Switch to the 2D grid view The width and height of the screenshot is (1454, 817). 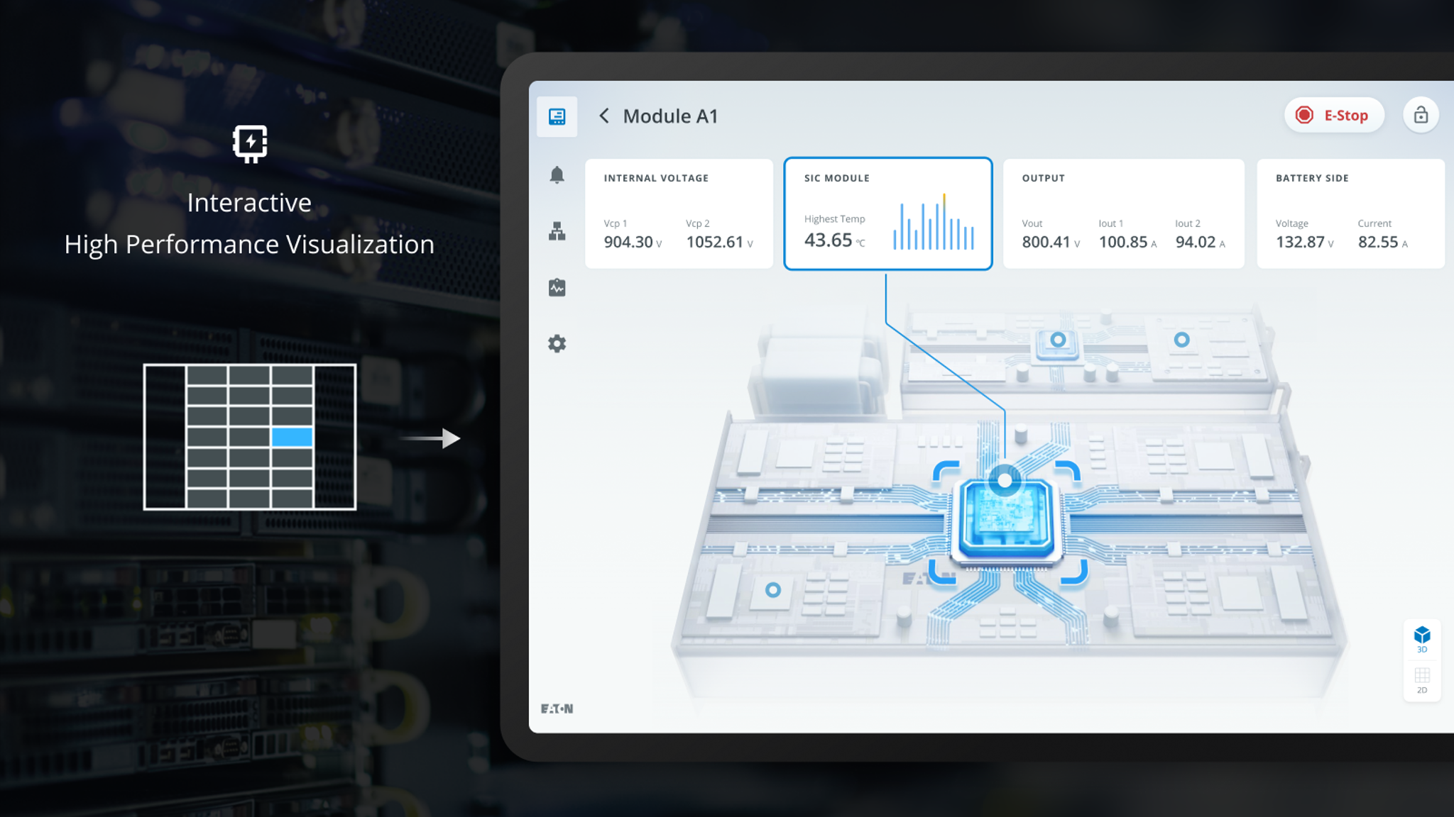1422,680
